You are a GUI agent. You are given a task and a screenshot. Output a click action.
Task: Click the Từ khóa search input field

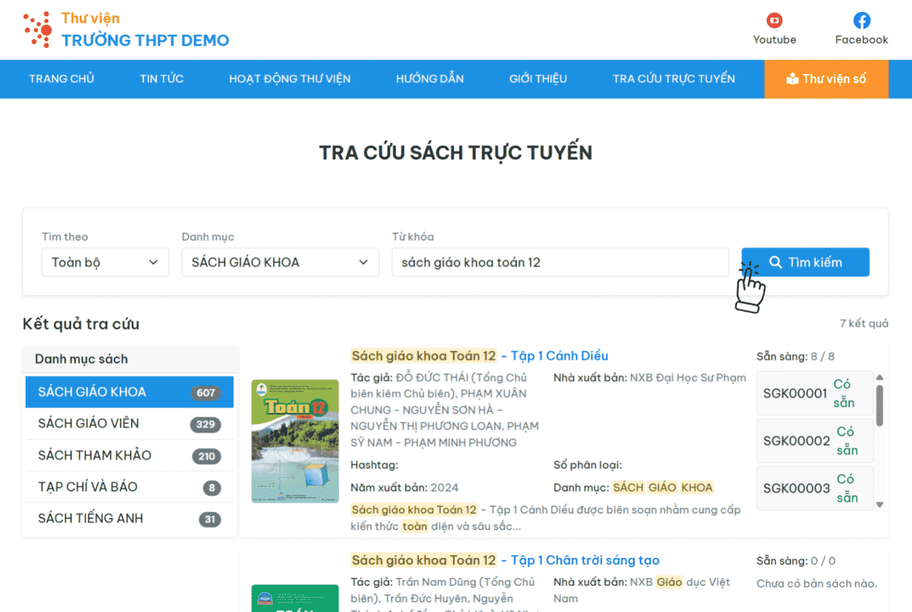[560, 263]
